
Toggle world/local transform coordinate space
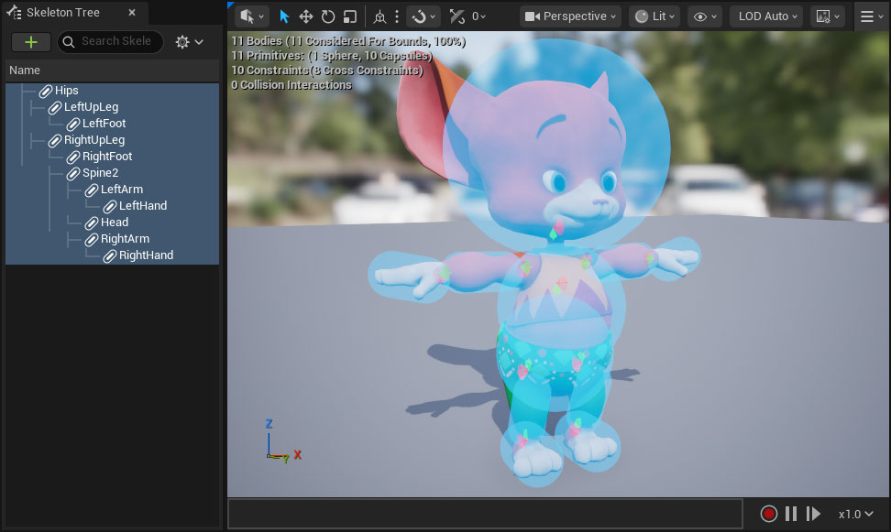click(x=380, y=16)
